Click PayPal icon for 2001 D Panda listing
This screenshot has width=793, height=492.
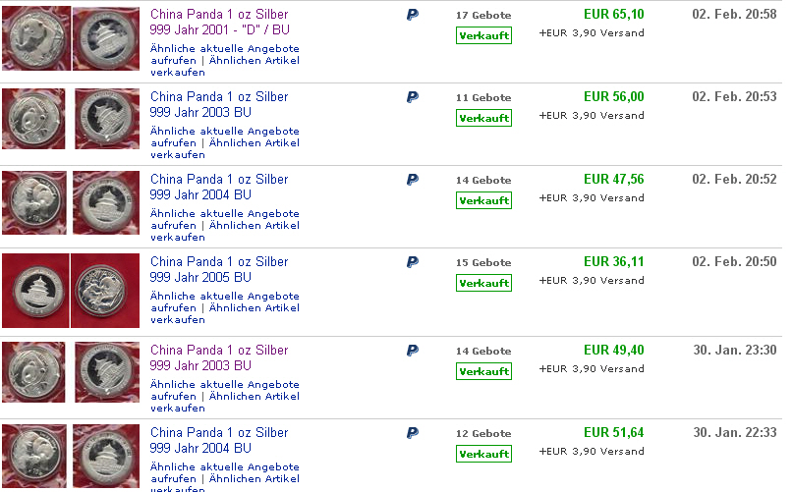(413, 16)
